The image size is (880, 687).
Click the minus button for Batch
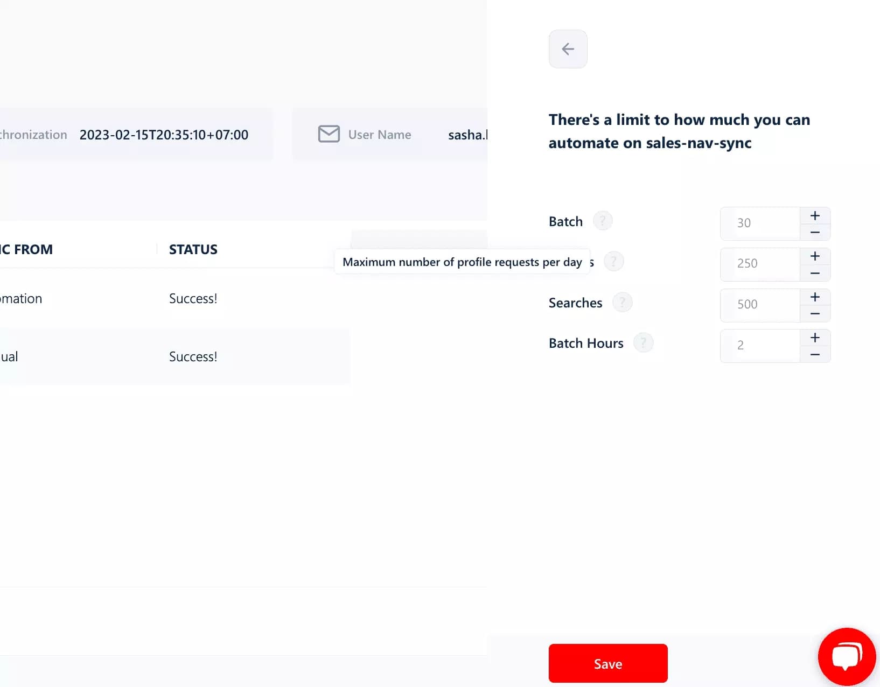(815, 233)
